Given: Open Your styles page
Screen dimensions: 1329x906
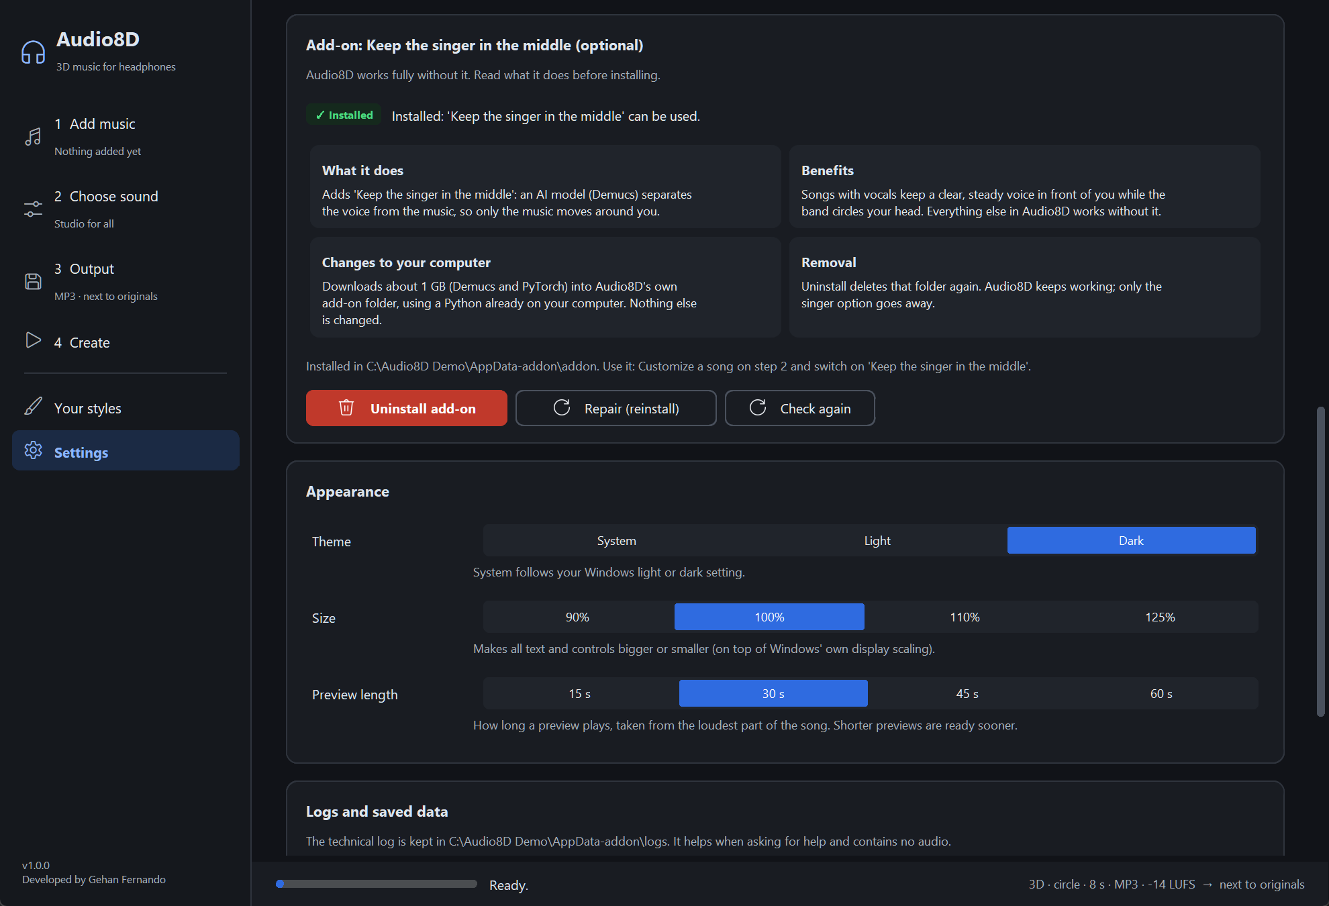Looking at the screenshot, I should pos(126,407).
